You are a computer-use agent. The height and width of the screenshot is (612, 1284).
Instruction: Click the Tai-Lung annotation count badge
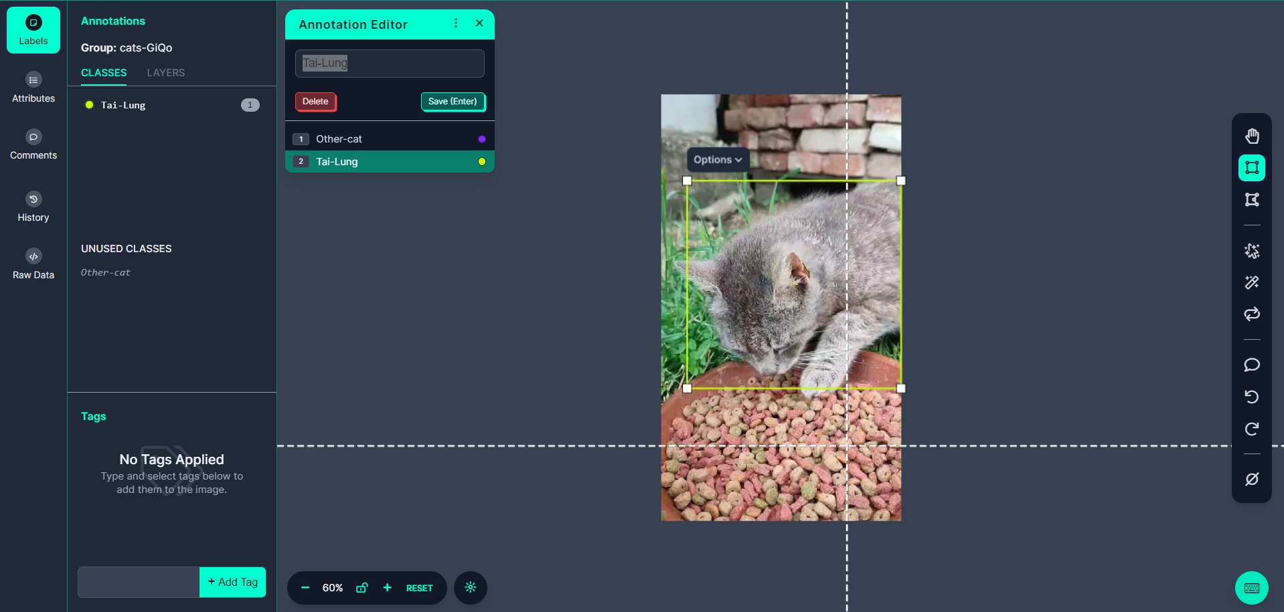pyautogui.click(x=250, y=105)
